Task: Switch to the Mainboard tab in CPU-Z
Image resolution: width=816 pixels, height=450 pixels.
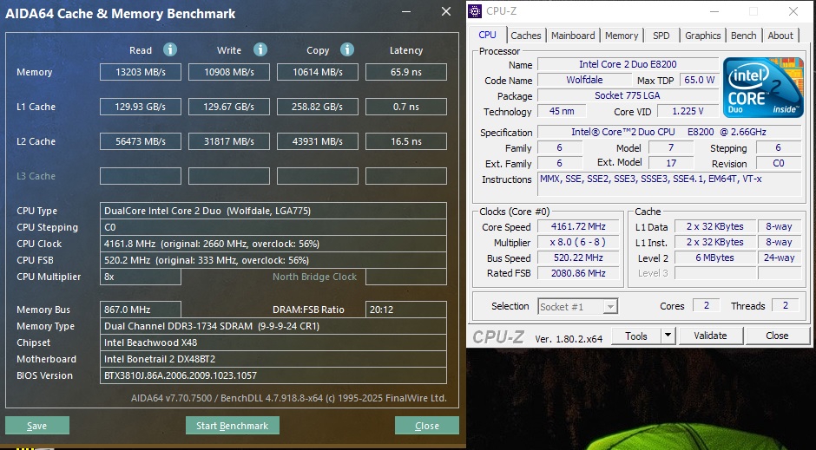Action: coord(572,36)
